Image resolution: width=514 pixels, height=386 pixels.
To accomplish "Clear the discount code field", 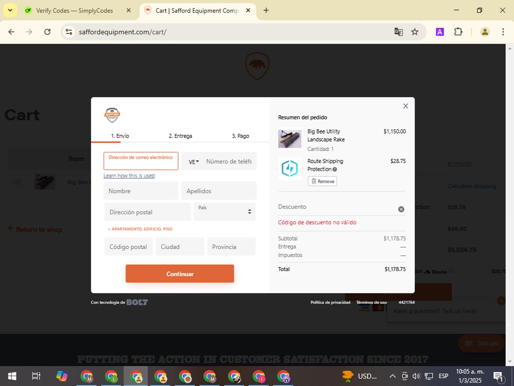I will point(401,209).
